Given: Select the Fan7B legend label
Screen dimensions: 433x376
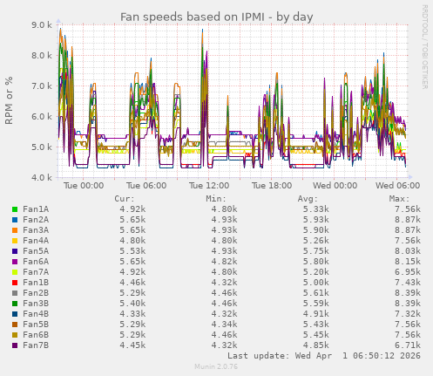Looking at the screenshot, I should [36, 345].
